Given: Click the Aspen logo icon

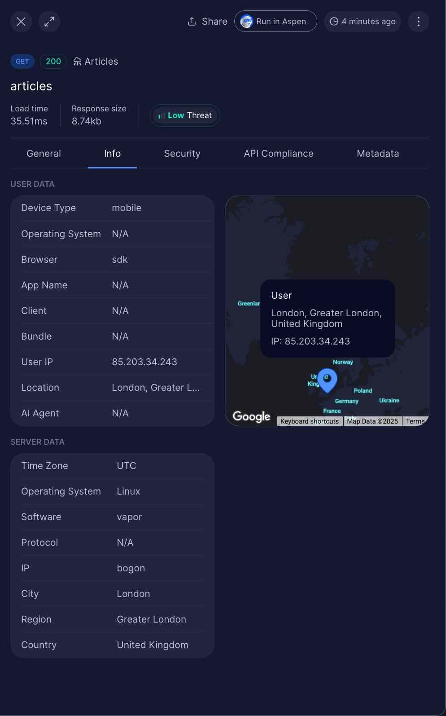Looking at the screenshot, I should (246, 22).
